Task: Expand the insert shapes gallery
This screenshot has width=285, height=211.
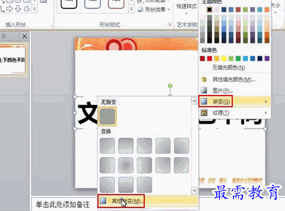Action: 35,9
